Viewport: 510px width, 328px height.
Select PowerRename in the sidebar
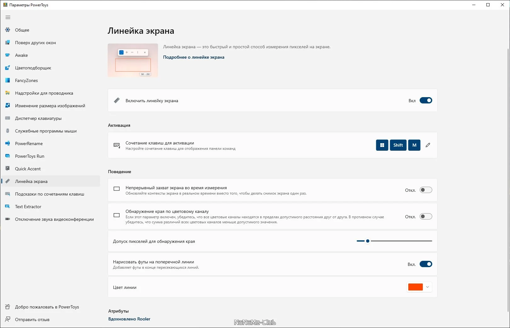tap(51, 143)
